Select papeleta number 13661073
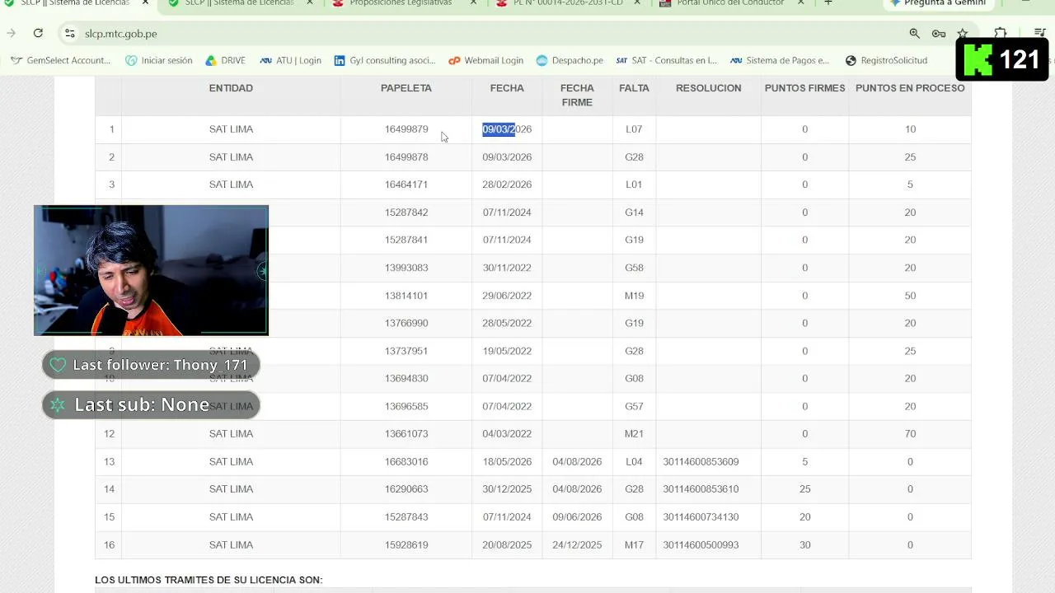The image size is (1055, 593). [x=406, y=434]
